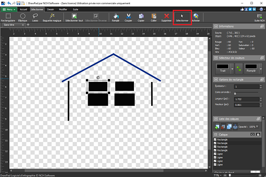Toggle Calque layer visibility eye icon

point(252,134)
